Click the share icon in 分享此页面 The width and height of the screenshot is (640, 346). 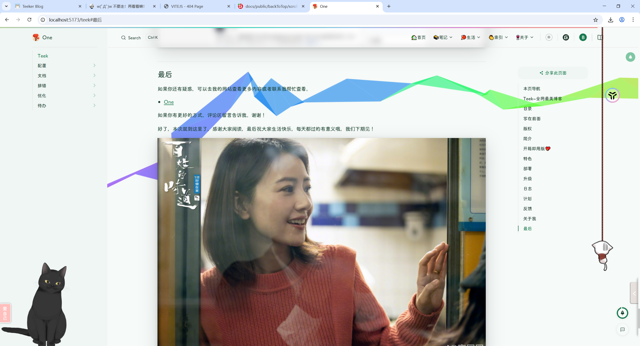pyautogui.click(x=541, y=73)
